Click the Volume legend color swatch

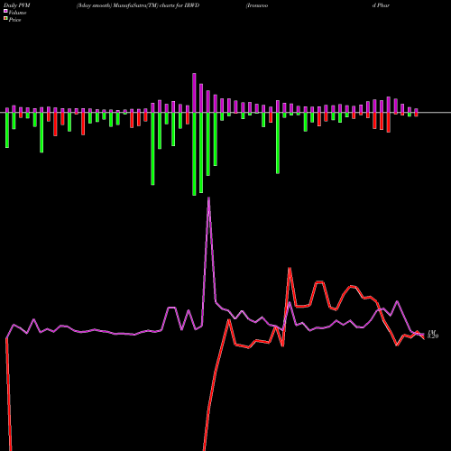click(x=5, y=11)
